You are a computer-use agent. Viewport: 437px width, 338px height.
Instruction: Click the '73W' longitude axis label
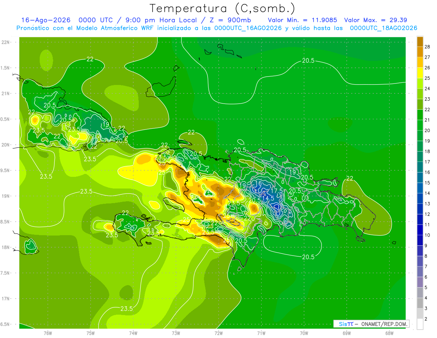pos(176,333)
